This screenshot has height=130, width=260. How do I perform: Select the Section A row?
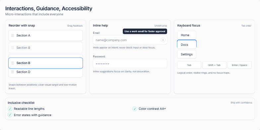click(x=46, y=35)
